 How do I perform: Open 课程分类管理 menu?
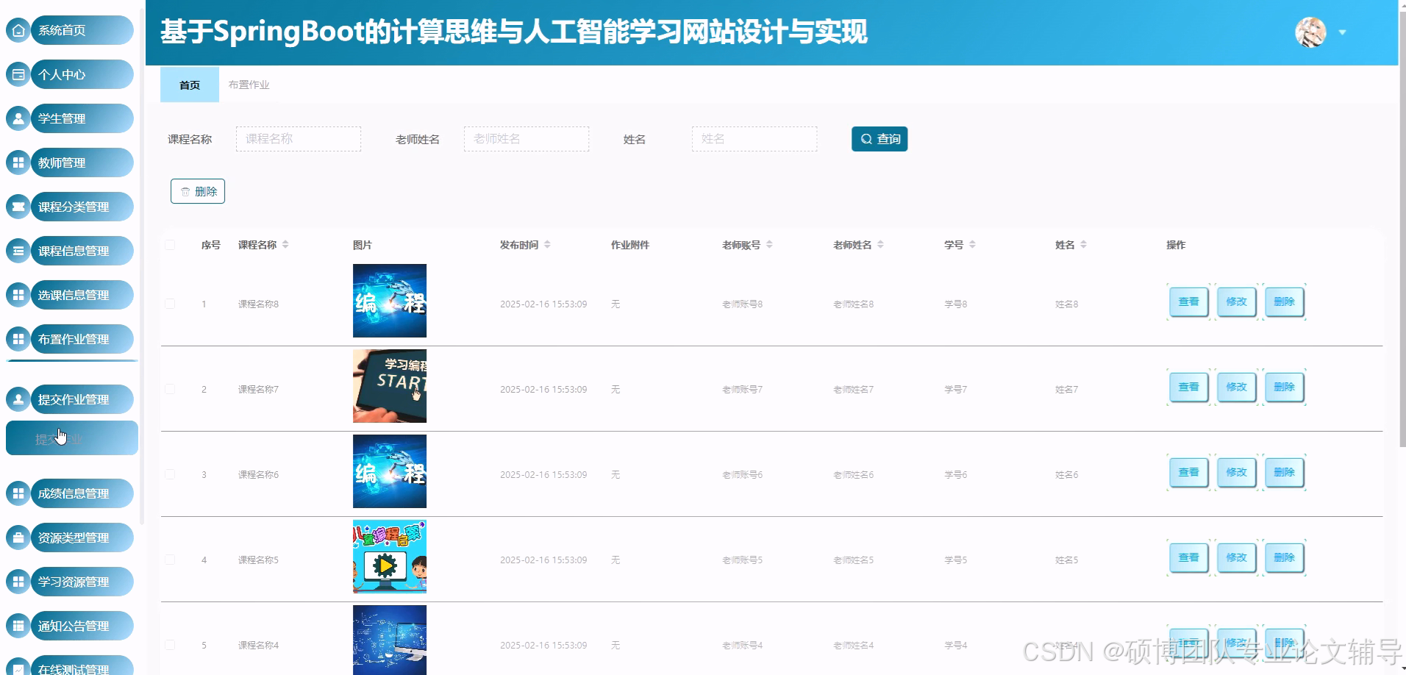click(82, 207)
